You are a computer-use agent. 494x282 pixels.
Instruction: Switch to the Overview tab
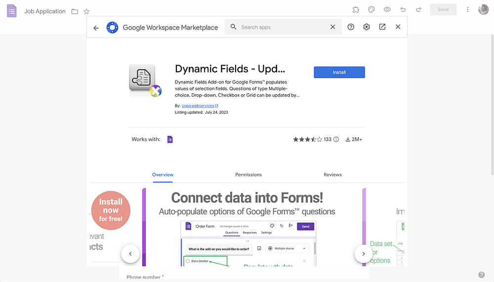pos(163,174)
